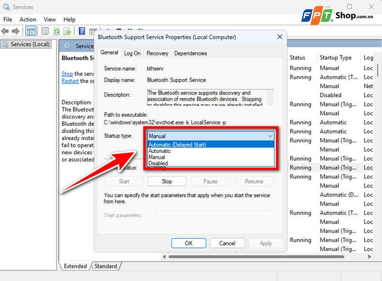Open the Recovery tab
This screenshot has height=281, width=382.
pyautogui.click(x=158, y=53)
